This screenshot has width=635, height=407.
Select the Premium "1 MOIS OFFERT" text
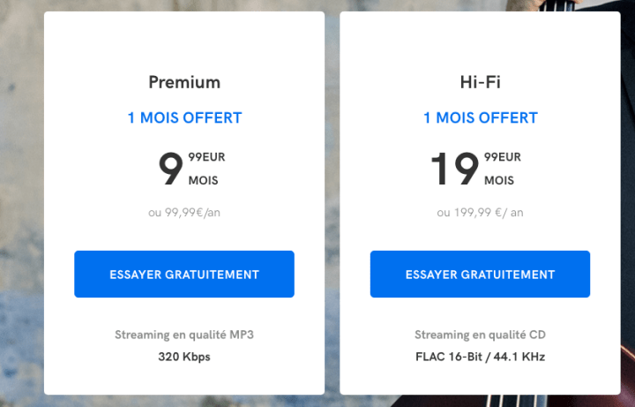pos(183,117)
